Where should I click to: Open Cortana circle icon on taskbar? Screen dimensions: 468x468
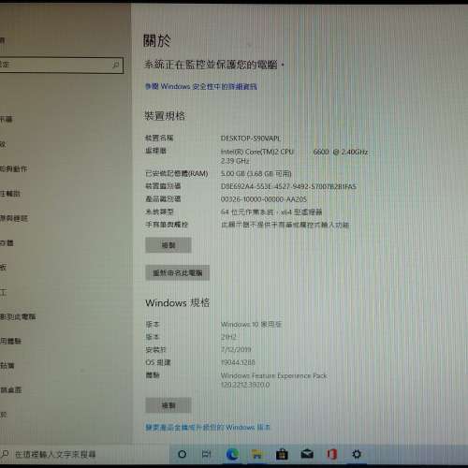[x=183, y=454]
